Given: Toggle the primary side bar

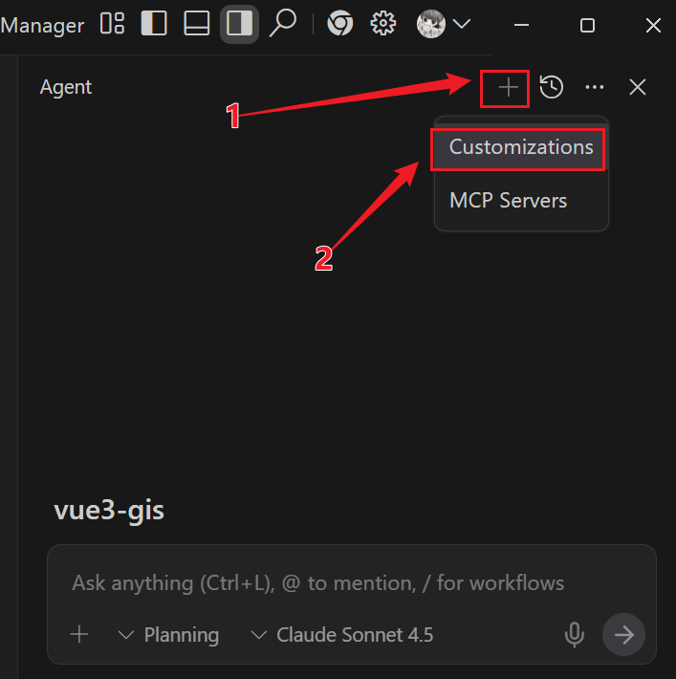Looking at the screenshot, I should coord(154,24).
